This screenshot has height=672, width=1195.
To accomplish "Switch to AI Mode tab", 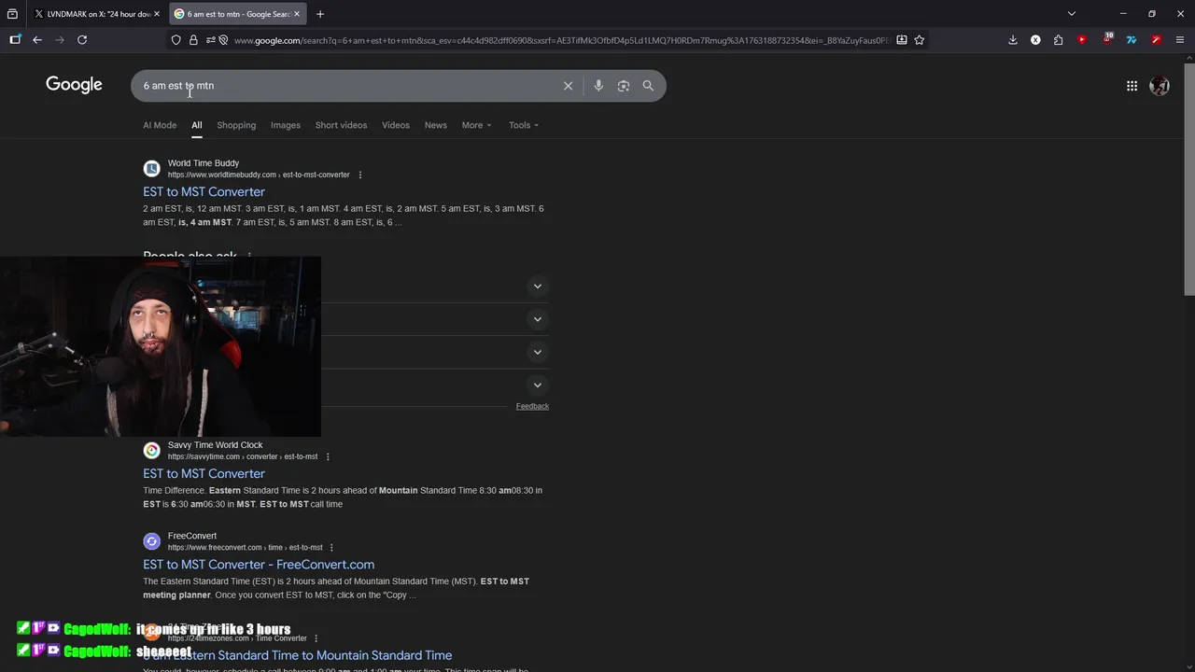I will [x=160, y=125].
